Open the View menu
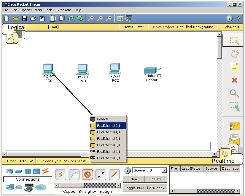Image resolution: width=245 pixels, height=196 pixels. (x=38, y=10)
